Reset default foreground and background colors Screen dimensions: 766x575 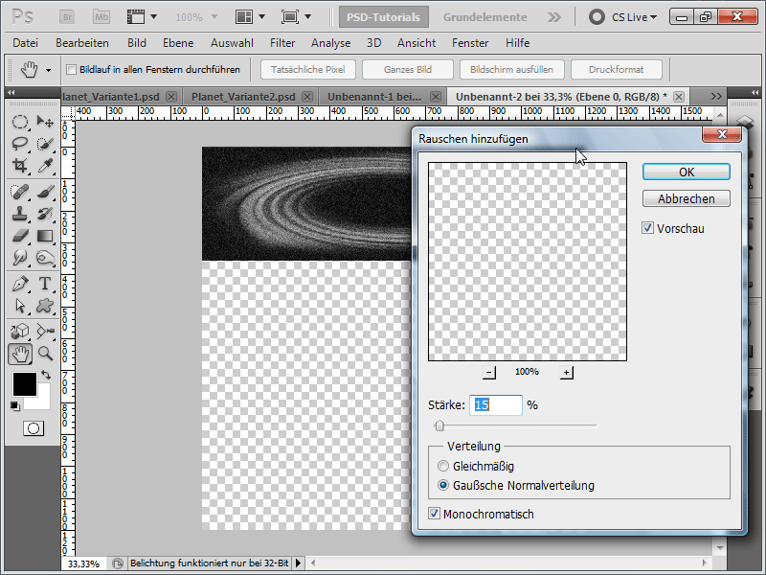pyautogui.click(x=15, y=405)
